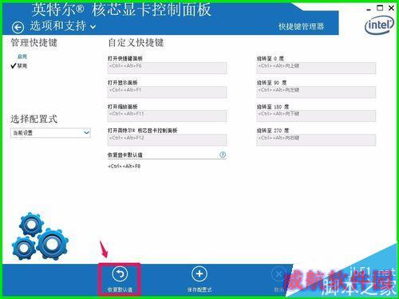The height and width of the screenshot is (299, 399).
Task: Click the 旋转至 270 度 hotkey field
Action: [x=316, y=140]
